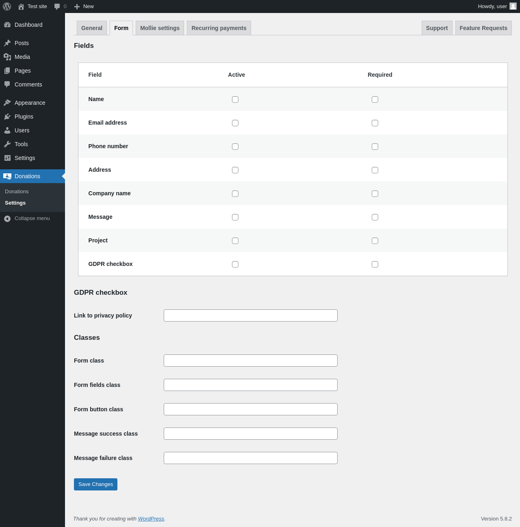Click the Test site home icon
This screenshot has height=527, width=520.
(x=21, y=6)
